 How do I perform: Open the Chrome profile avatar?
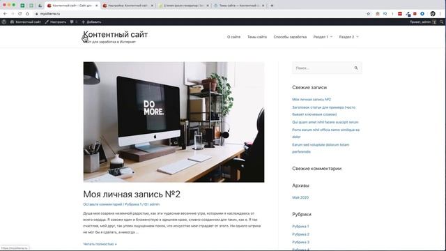click(433, 14)
